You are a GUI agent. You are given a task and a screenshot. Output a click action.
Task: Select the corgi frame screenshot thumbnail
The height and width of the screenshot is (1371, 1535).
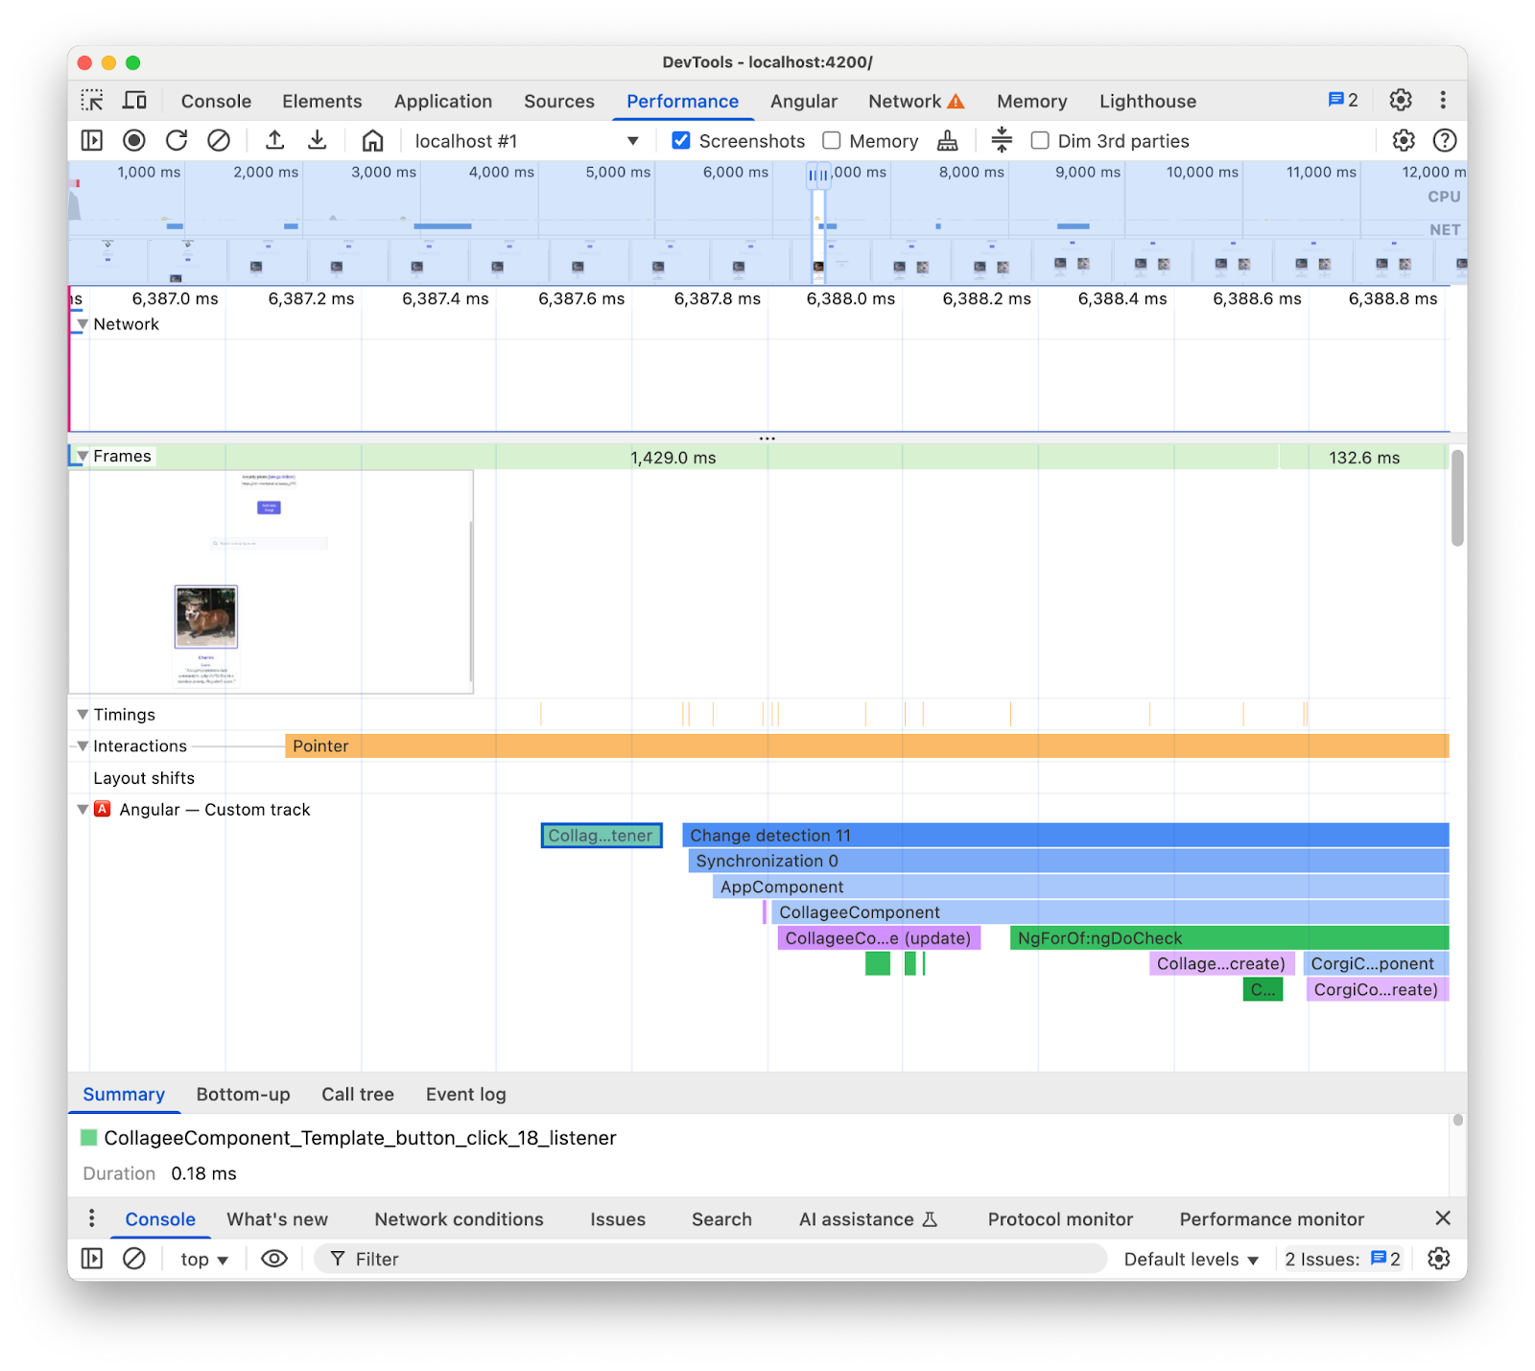tap(206, 619)
